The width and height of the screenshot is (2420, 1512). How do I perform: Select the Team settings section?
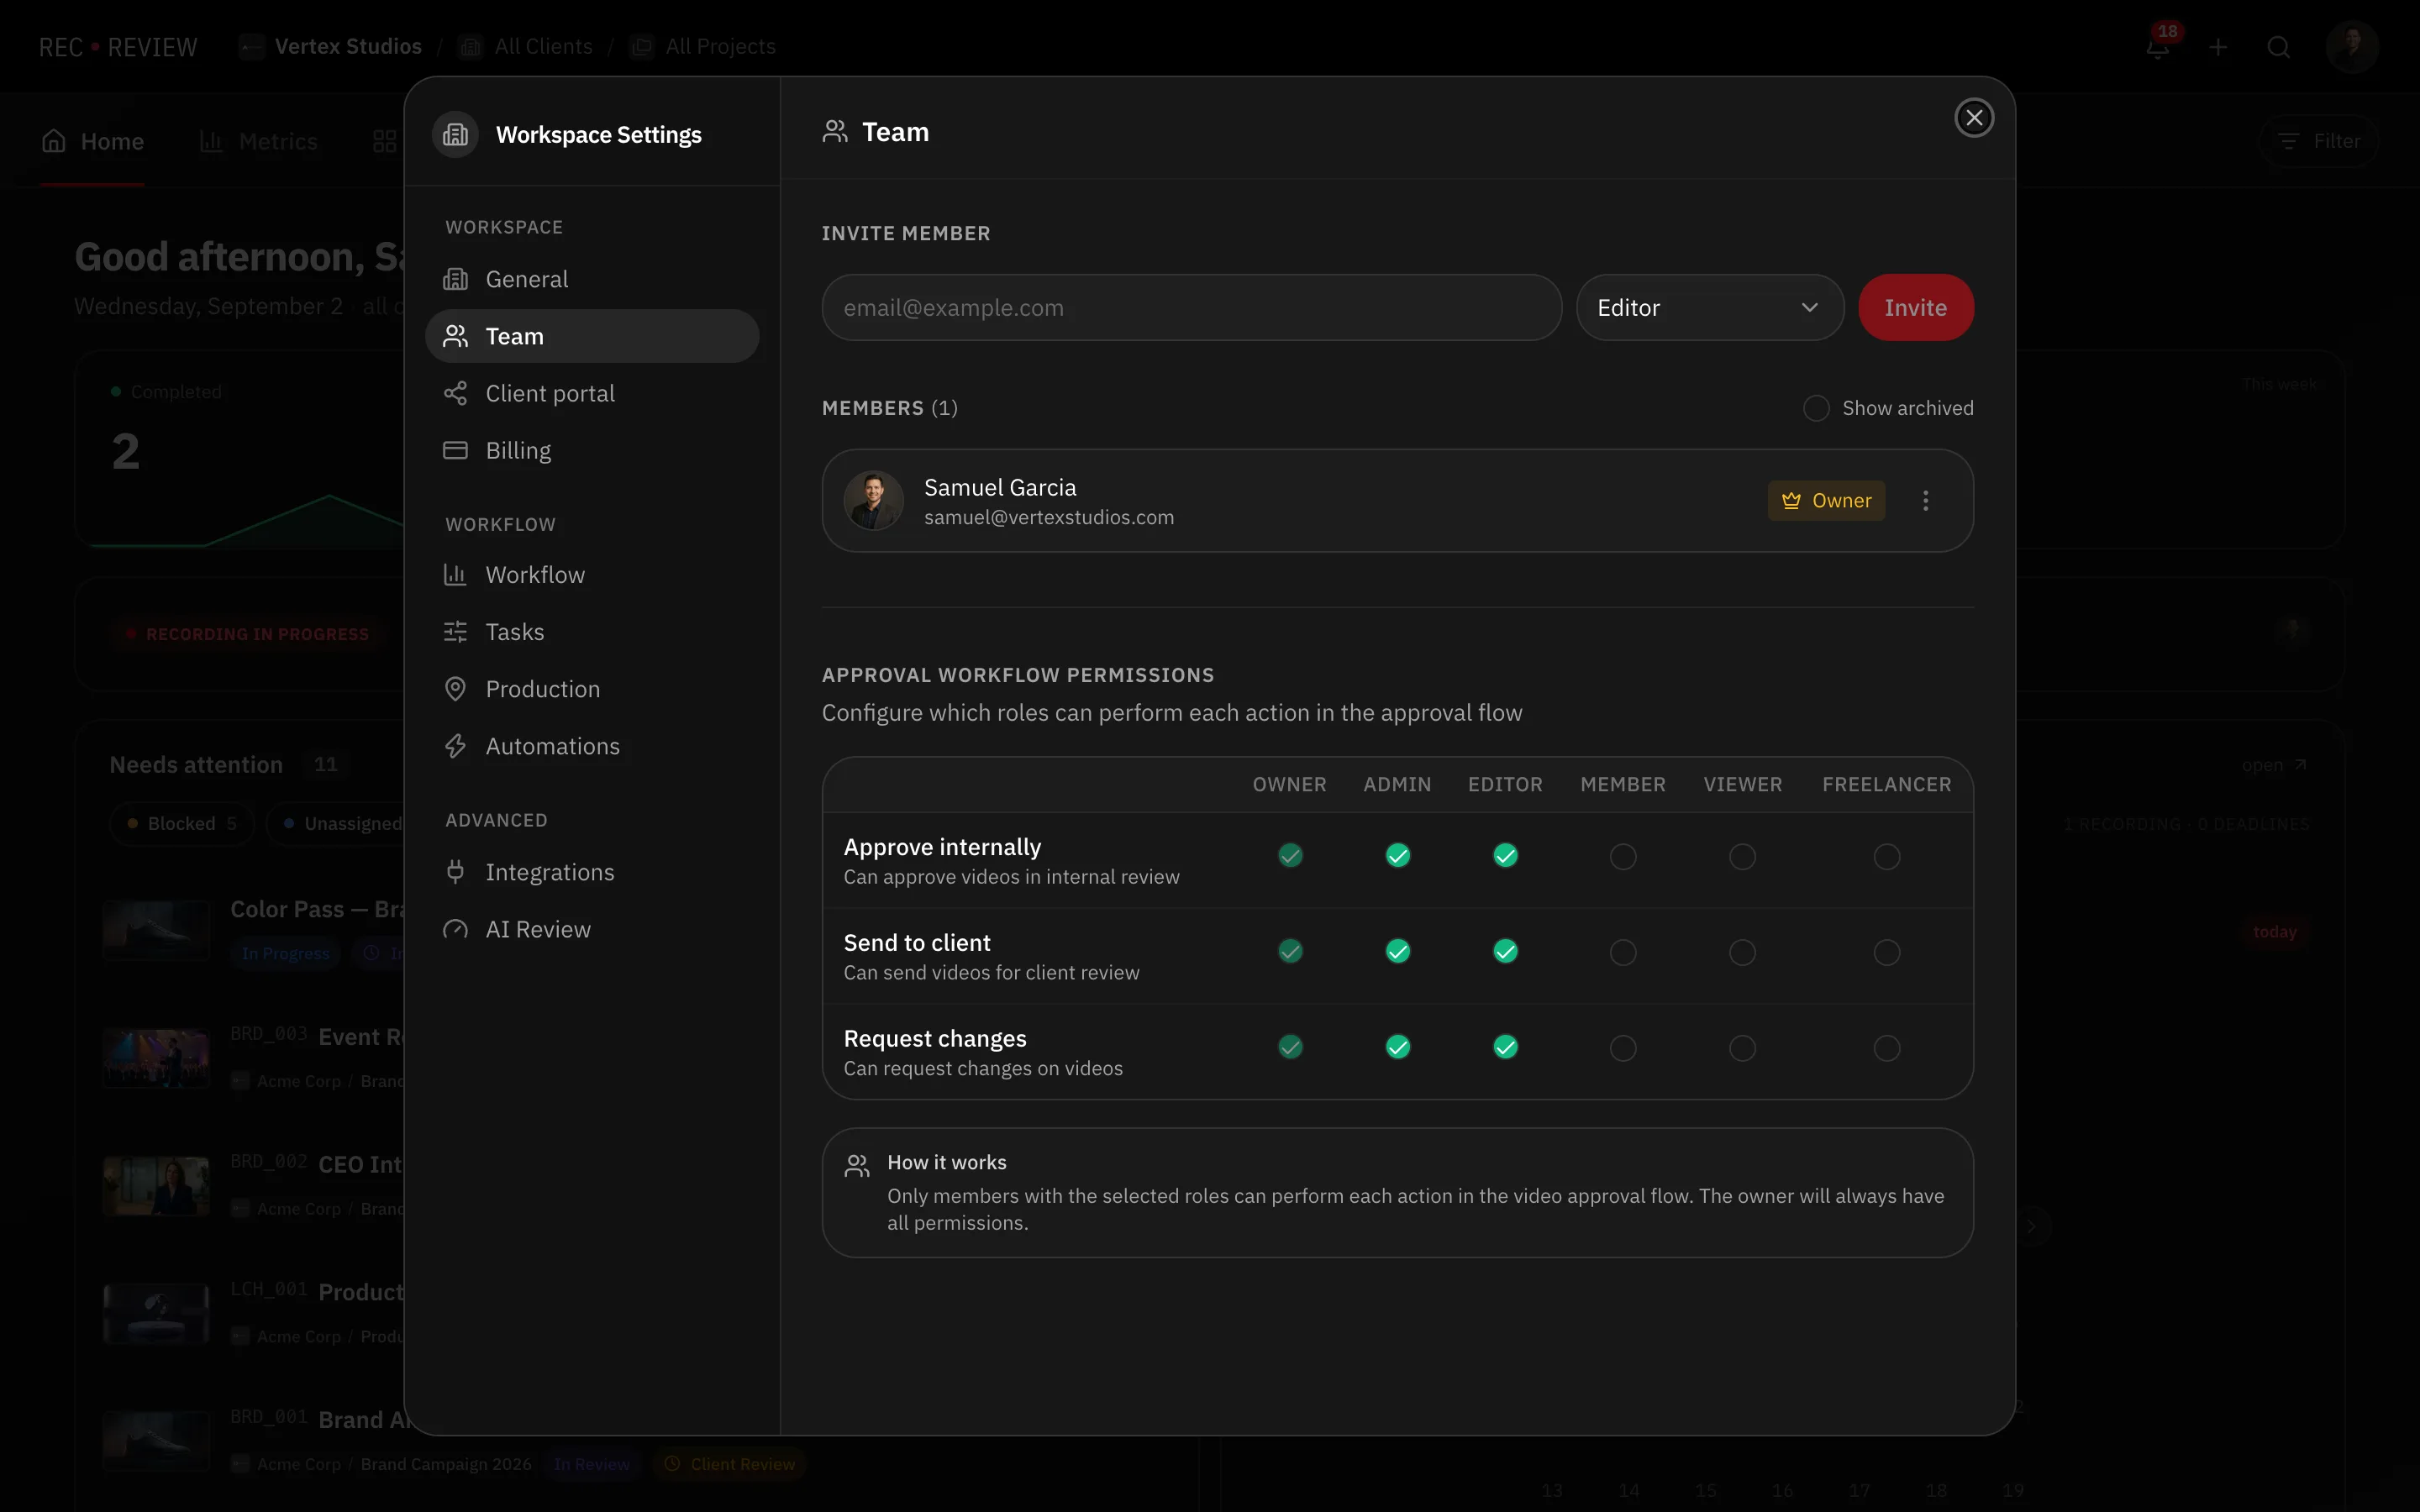(x=592, y=336)
